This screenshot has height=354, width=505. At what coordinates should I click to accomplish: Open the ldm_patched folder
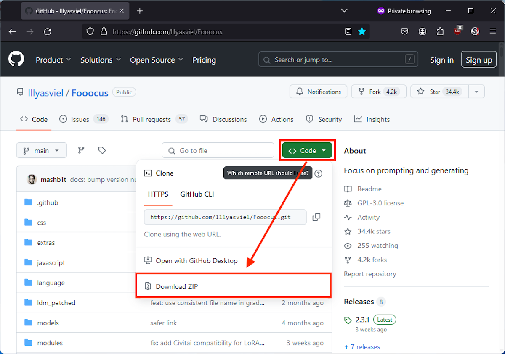[56, 303]
